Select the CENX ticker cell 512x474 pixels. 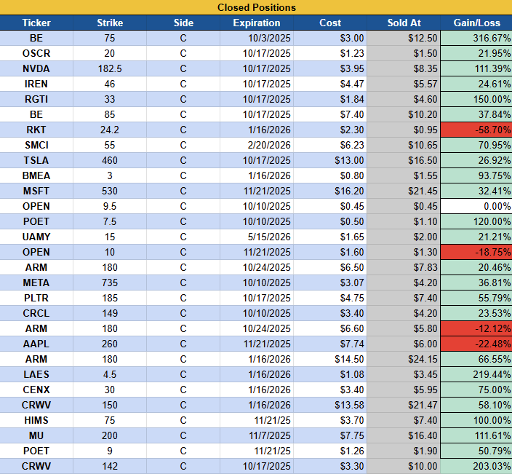36,390
